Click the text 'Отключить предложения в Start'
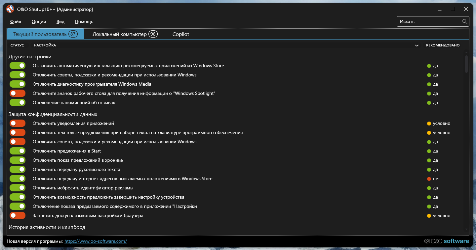The width and height of the screenshot is (476, 250). [67, 151]
